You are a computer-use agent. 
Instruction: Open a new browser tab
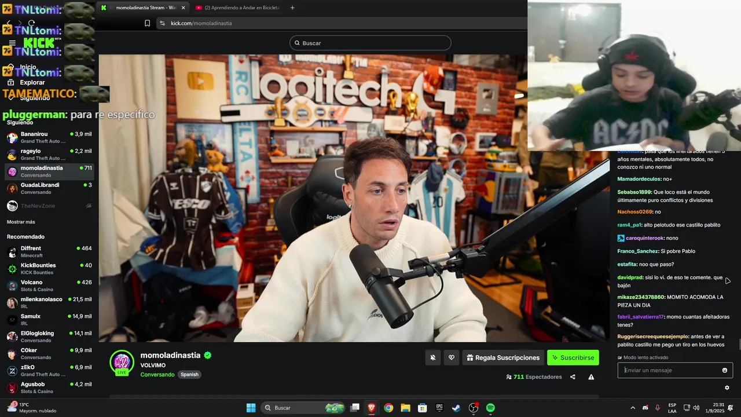tap(292, 8)
